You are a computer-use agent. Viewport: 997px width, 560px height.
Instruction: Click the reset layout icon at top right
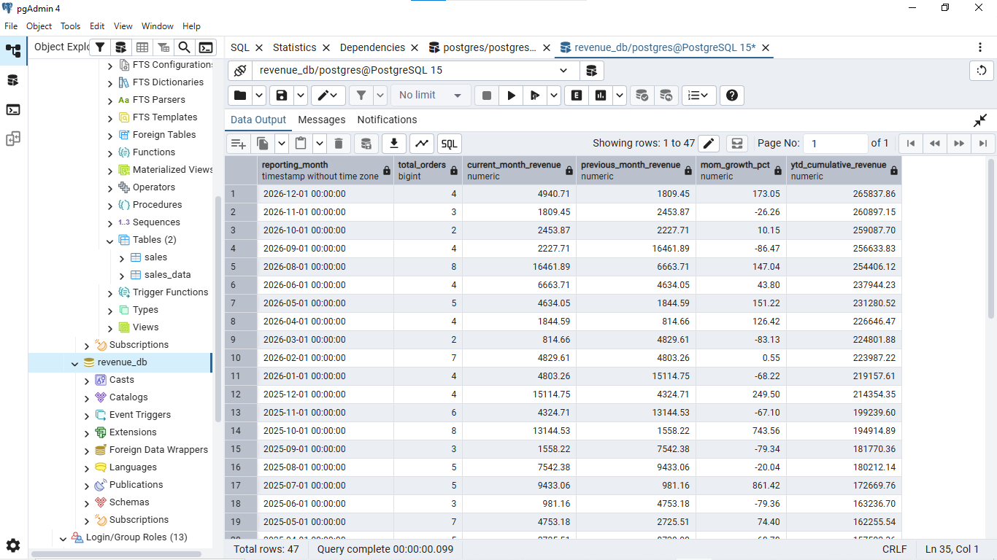click(x=982, y=71)
